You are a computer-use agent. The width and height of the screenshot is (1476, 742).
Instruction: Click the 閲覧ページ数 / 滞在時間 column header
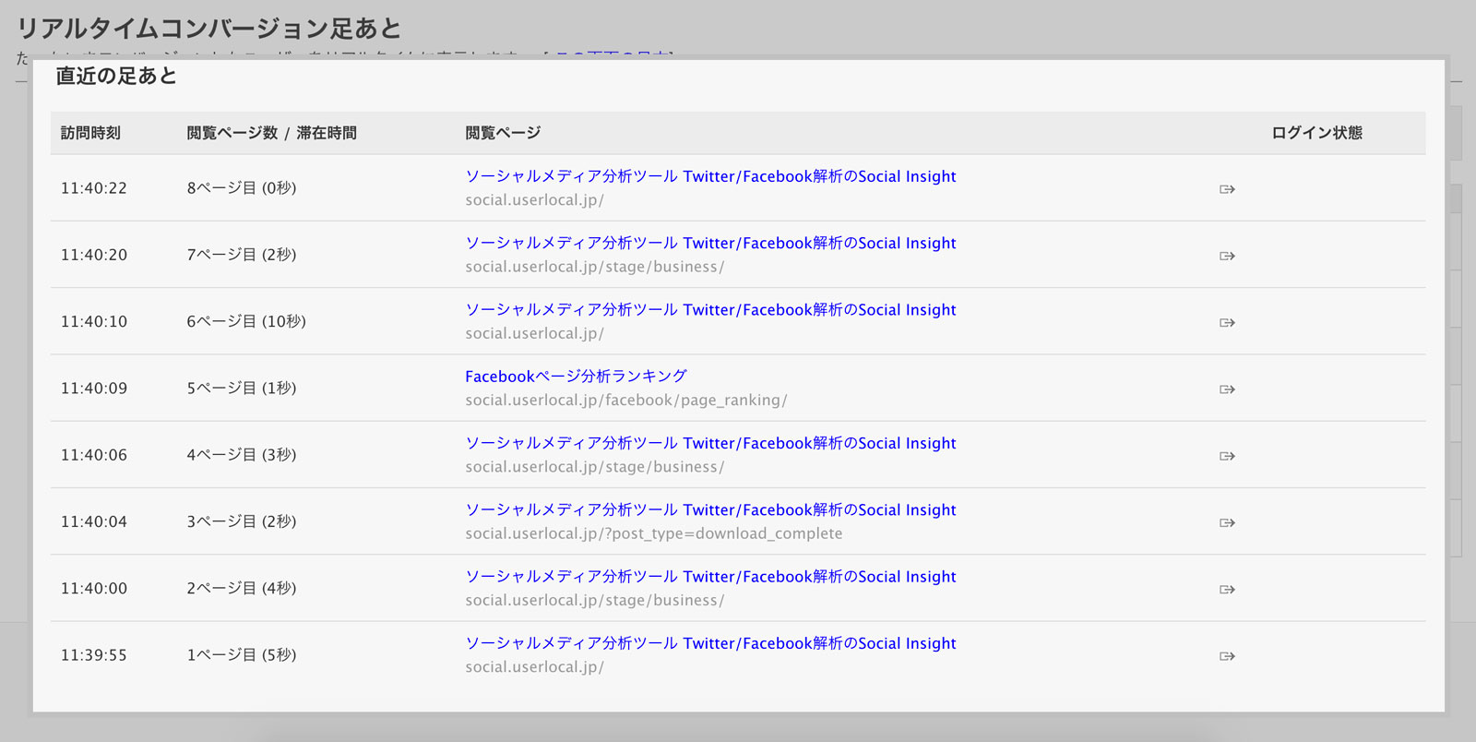[x=271, y=133]
